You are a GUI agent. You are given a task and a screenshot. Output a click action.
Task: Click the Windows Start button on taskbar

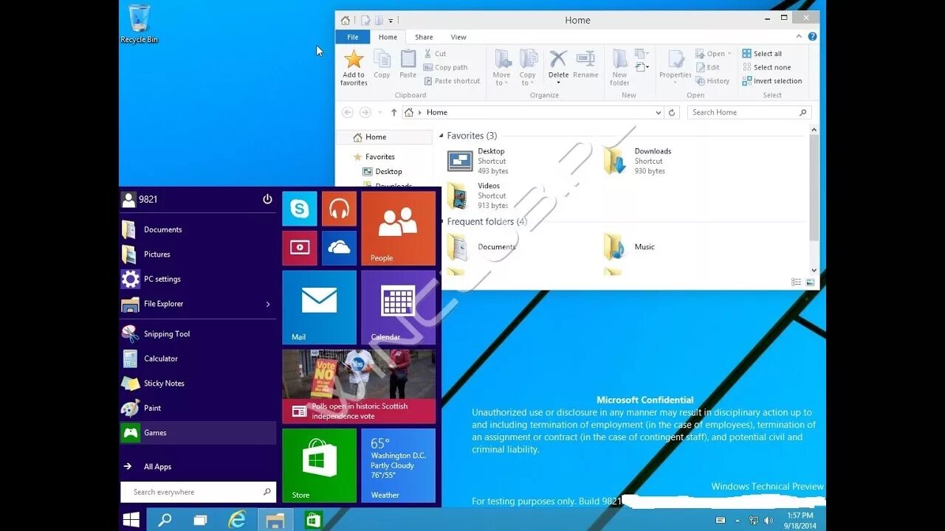pyautogui.click(x=131, y=520)
